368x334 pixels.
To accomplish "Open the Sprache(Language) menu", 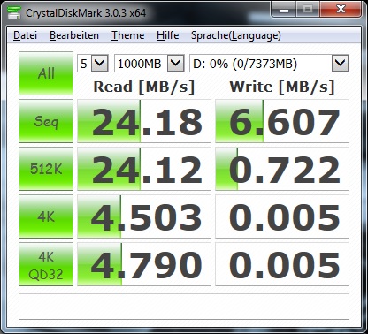I will point(236,35).
